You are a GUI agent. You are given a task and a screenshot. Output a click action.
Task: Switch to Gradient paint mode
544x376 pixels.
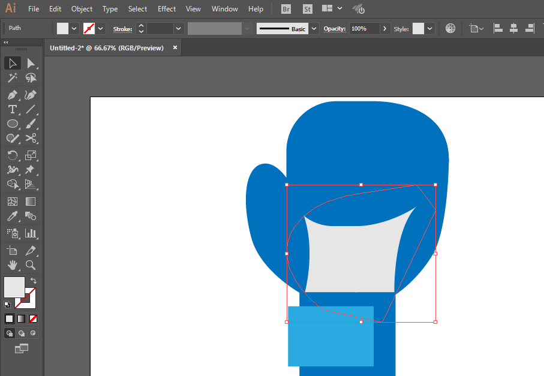(21, 318)
